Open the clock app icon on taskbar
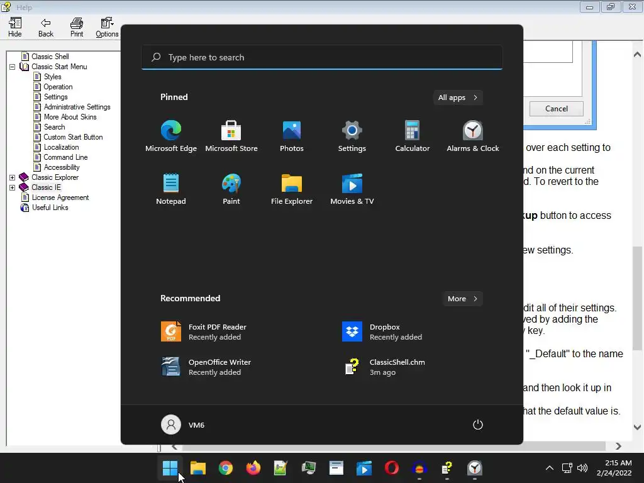This screenshot has width=644, height=483. [x=475, y=468]
